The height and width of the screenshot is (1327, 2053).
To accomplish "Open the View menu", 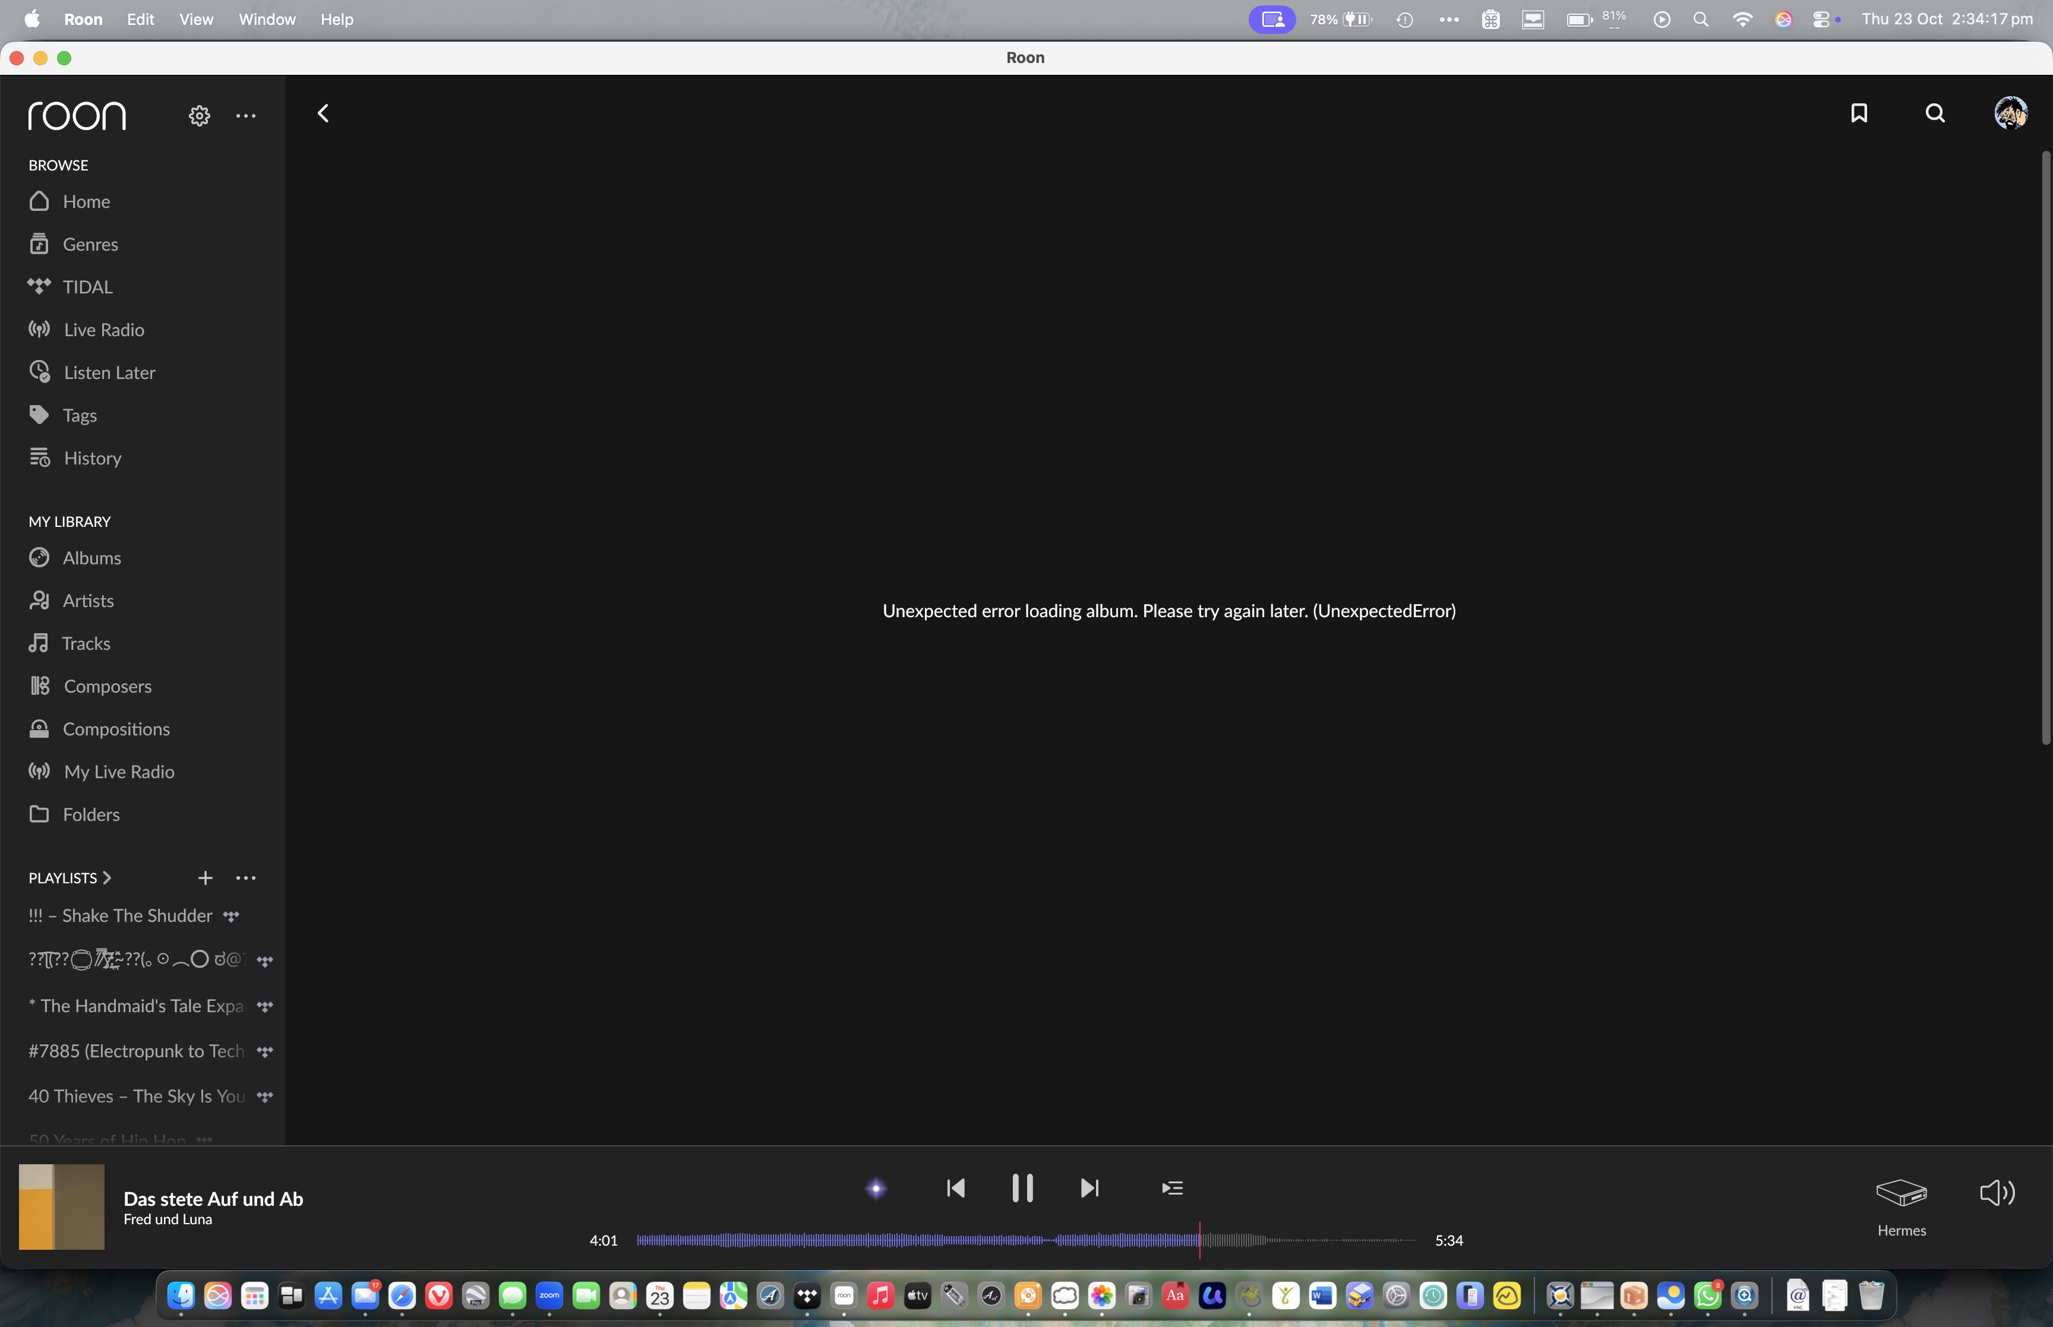I will [x=195, y=19].
